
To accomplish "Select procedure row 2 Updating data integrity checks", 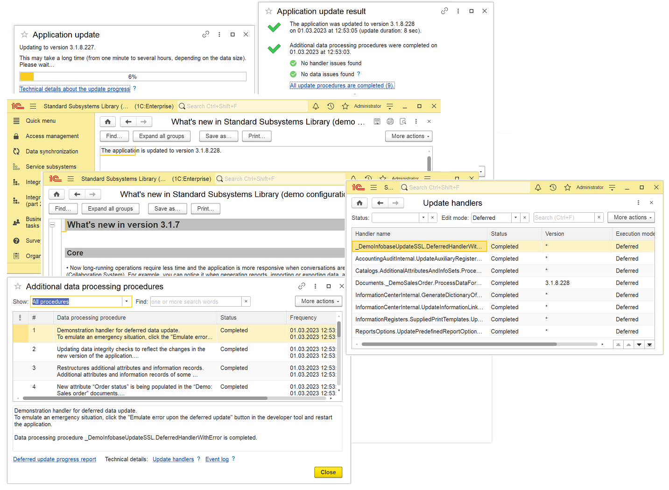I will [x=174, y=353].
